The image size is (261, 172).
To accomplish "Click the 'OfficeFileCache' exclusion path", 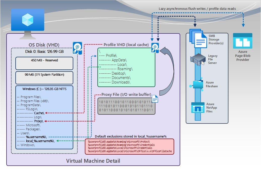I will (x=130, y=151).
